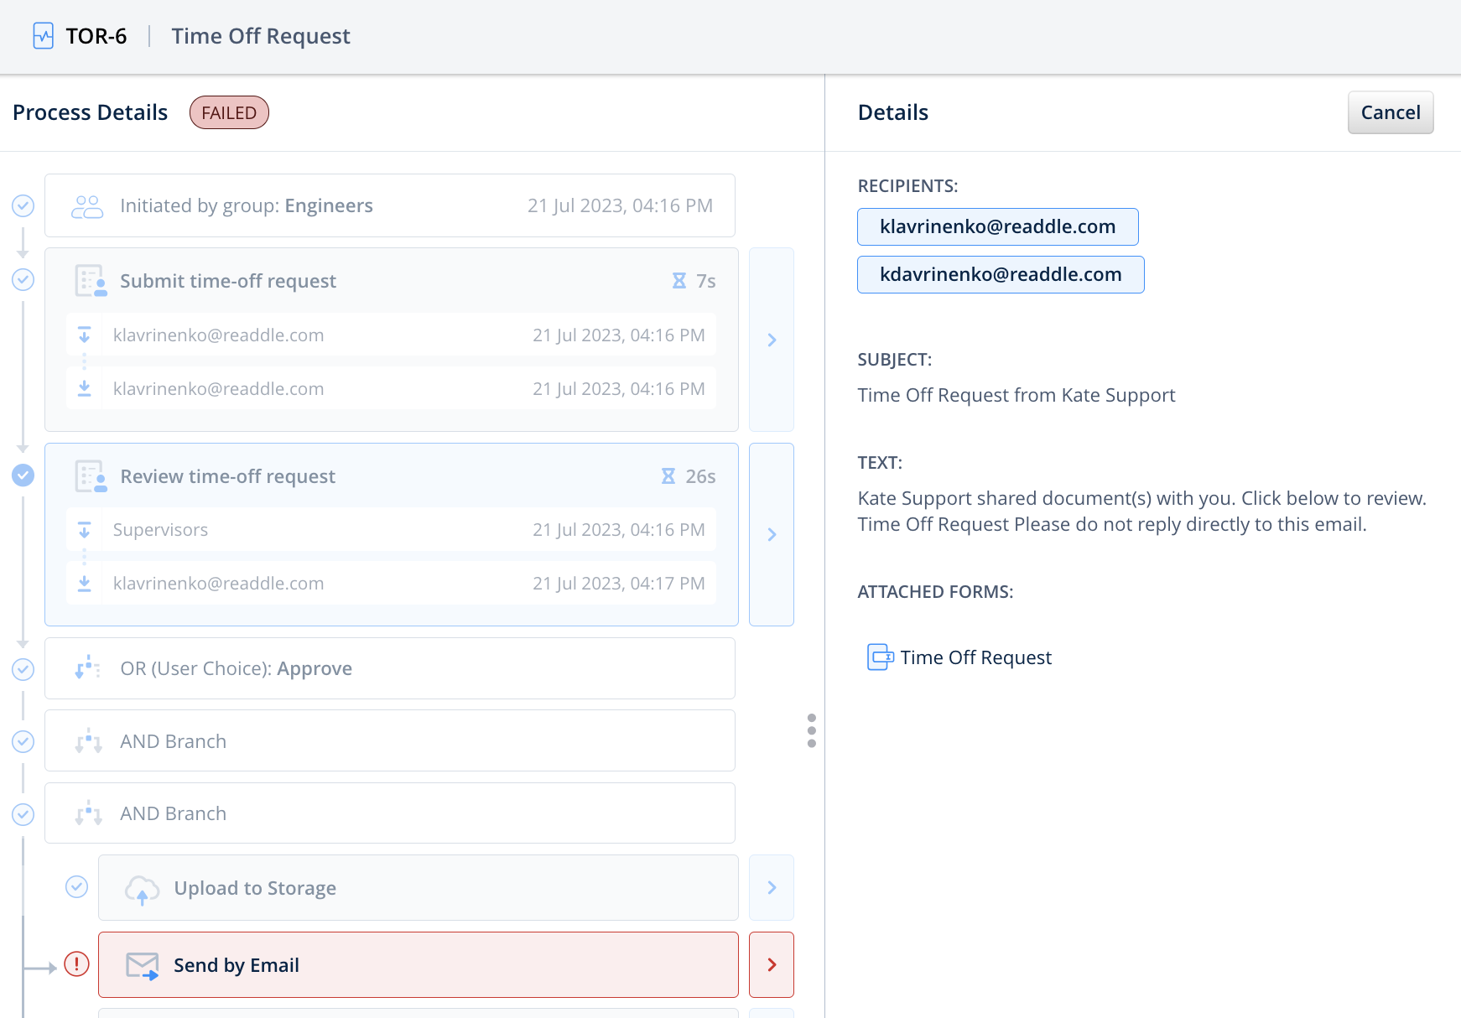Screen dimensions: 1461x1018
Task: Click the Upload to Storage cloud icon
Action: tap(142, 889)
